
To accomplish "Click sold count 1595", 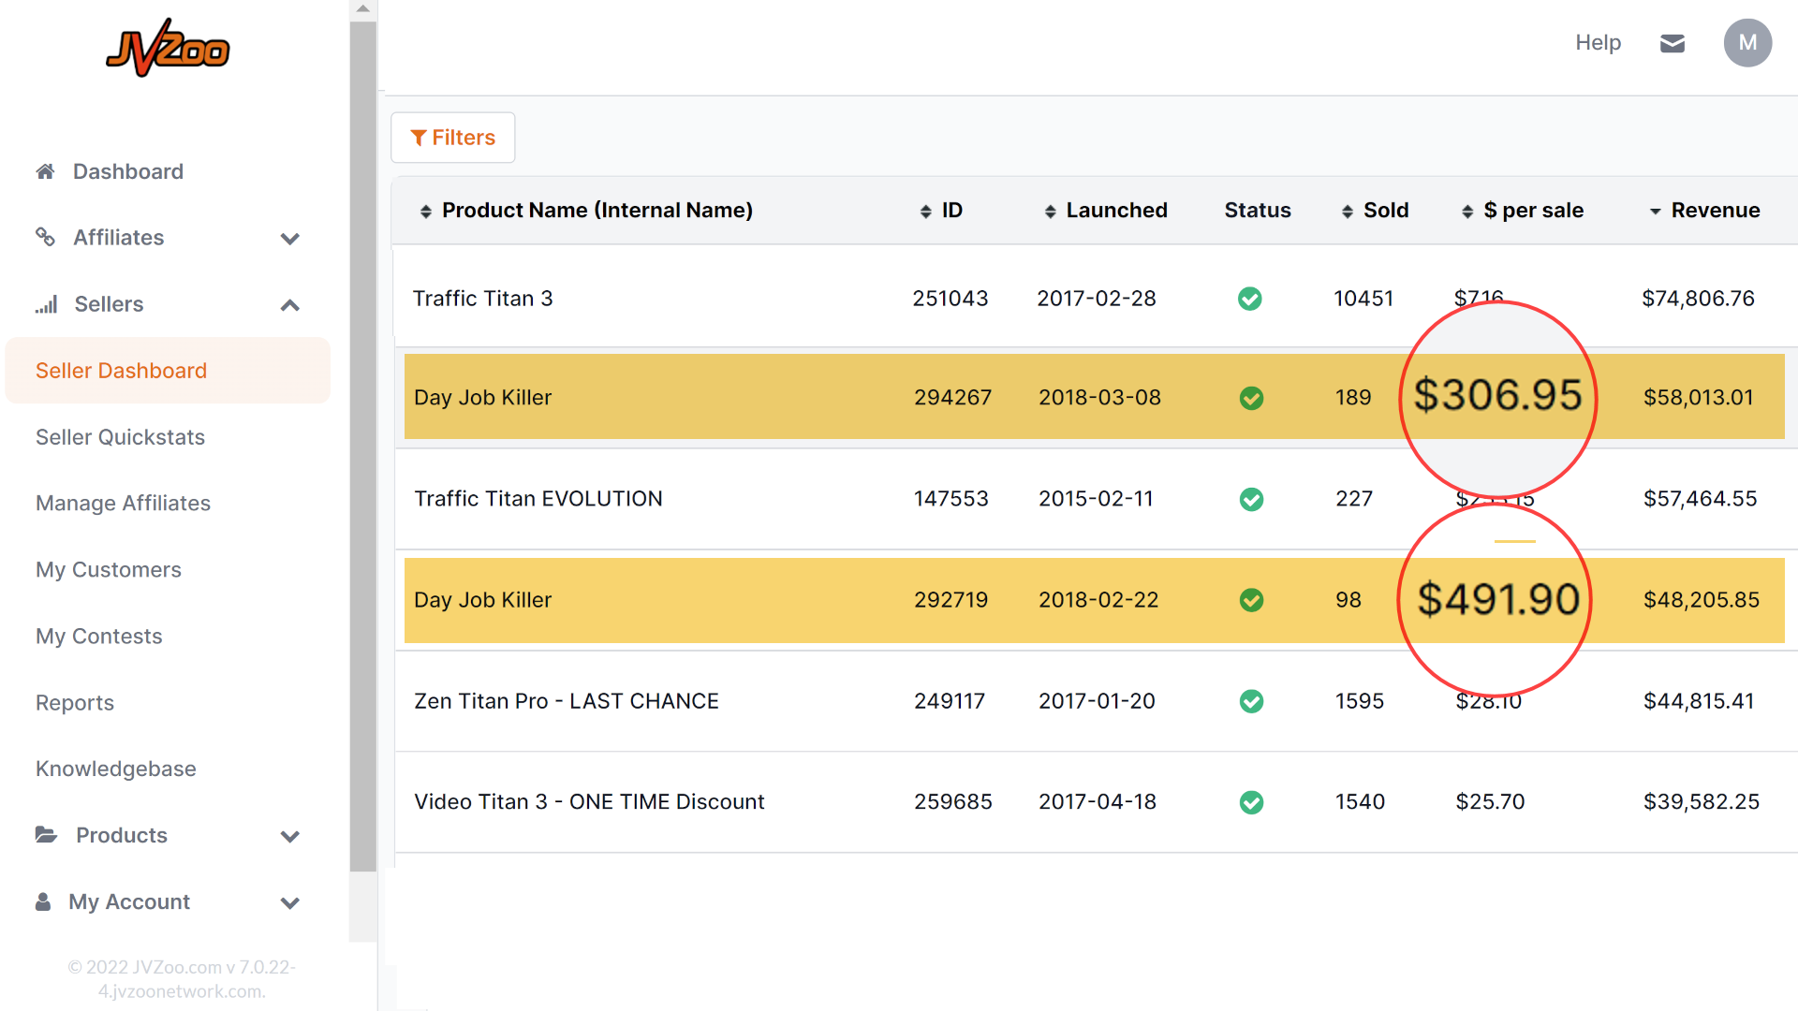I will point(1360,701).
